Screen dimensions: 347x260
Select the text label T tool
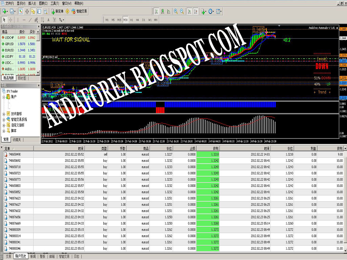[55, 20]
